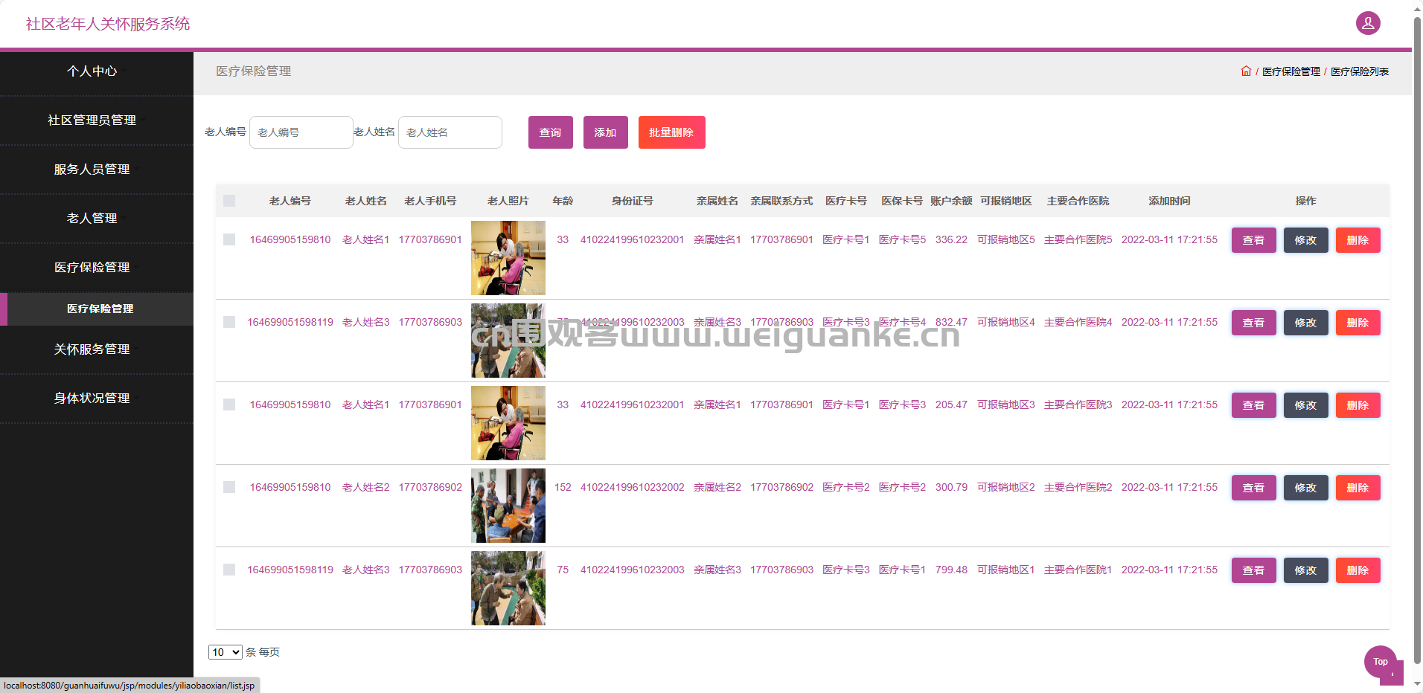Open the user profile avatar icon
This screenshot has width=1423, height=693.
tap(1368, 23)
